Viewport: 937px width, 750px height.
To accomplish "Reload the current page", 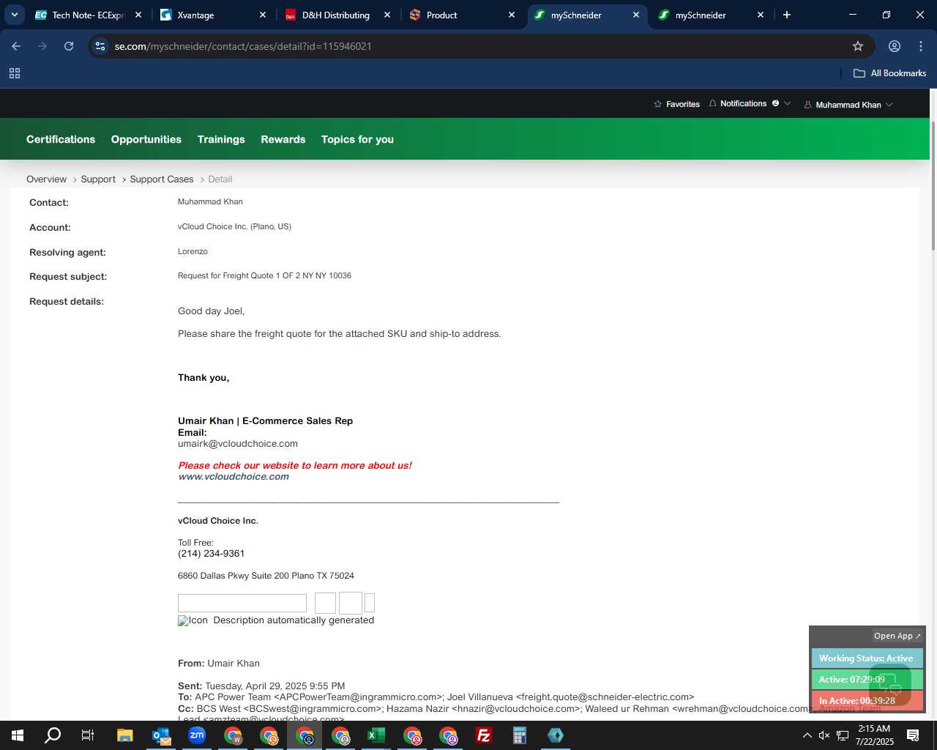I will (x=69, y=46).
